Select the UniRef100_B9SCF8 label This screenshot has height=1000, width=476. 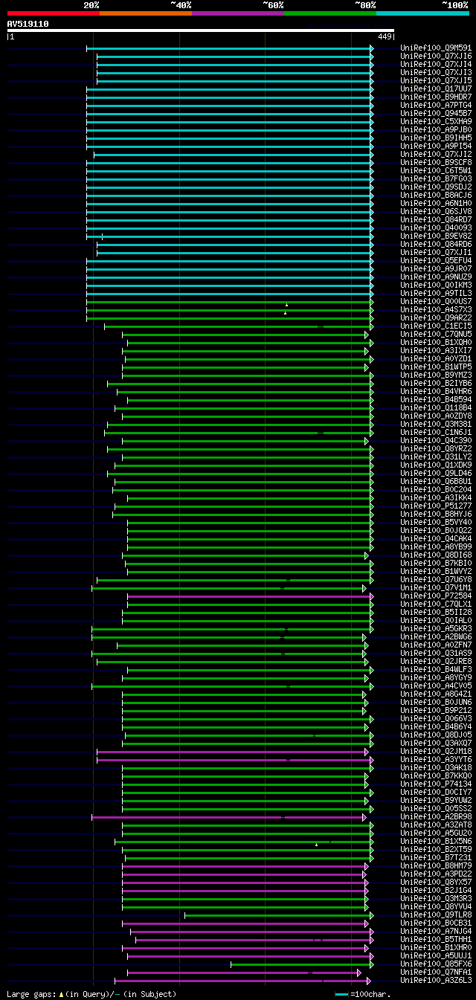(436, 163)
